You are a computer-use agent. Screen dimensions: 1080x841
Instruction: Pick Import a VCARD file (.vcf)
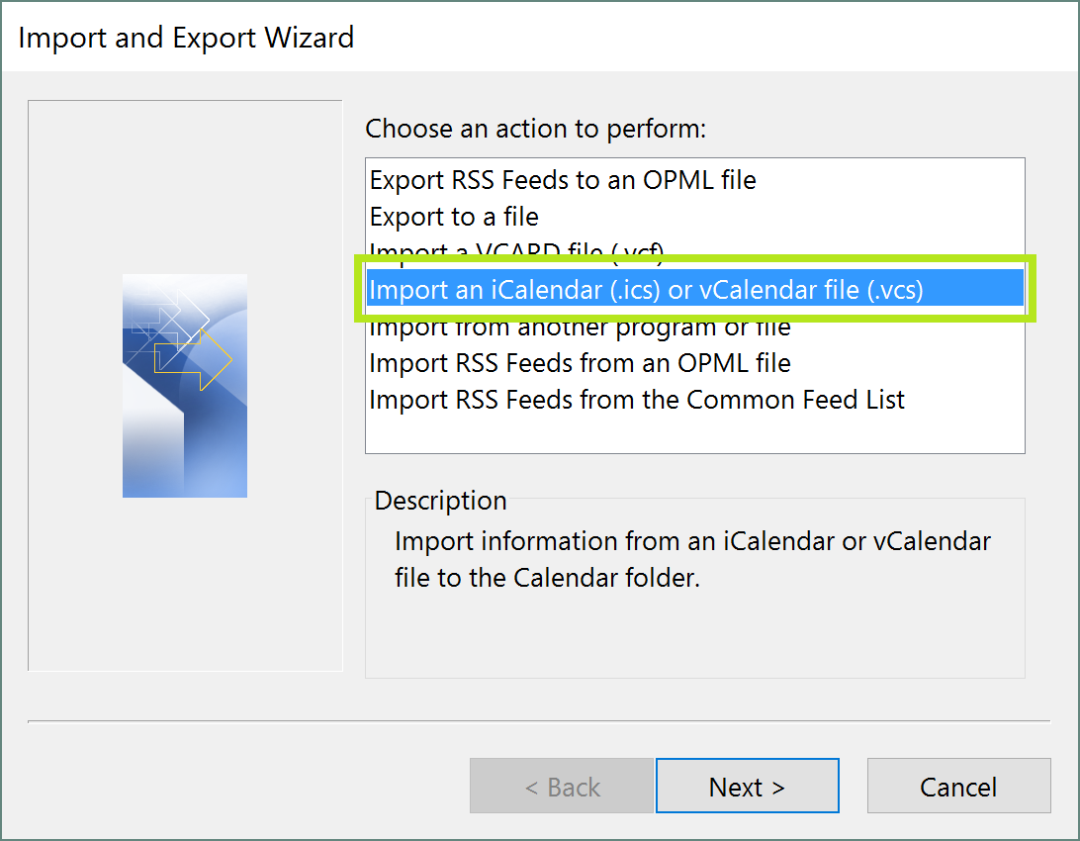(515, 250)
